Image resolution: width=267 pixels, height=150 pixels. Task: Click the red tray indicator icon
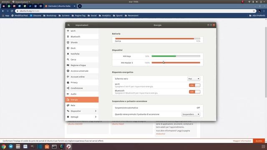(243, 2)
